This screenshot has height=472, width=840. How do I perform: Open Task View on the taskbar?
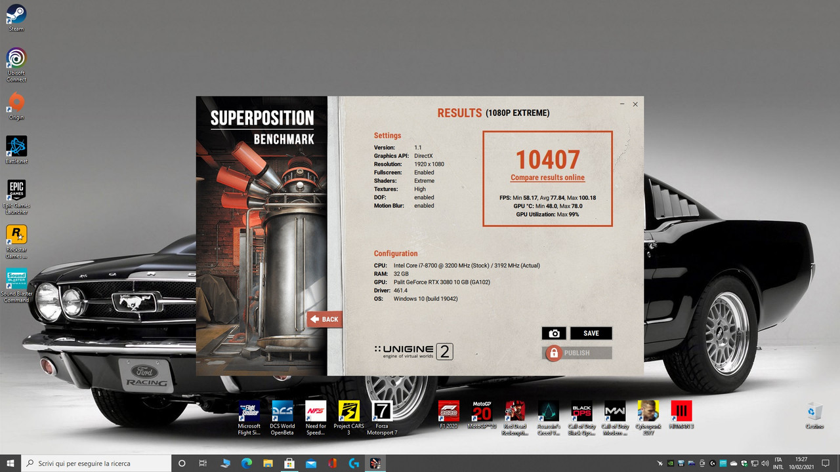click(203, 463)
